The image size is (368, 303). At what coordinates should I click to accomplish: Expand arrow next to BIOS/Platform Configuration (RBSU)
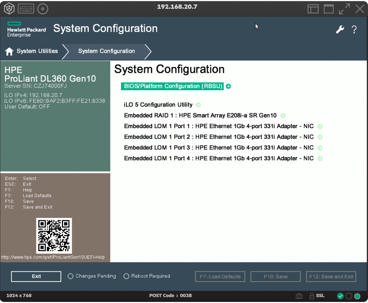228,86
